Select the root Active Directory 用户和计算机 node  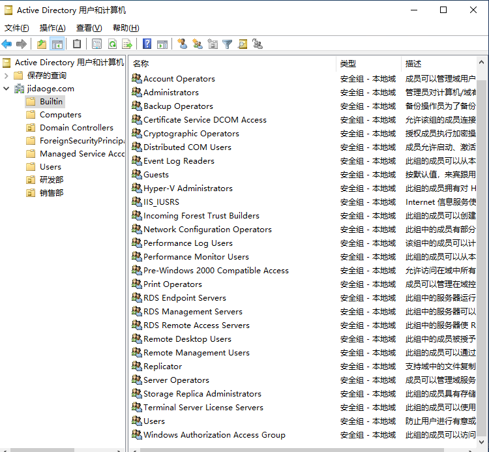click(x=69, y=63)
